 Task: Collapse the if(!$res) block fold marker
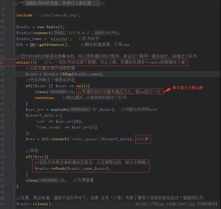coord(15,157)
